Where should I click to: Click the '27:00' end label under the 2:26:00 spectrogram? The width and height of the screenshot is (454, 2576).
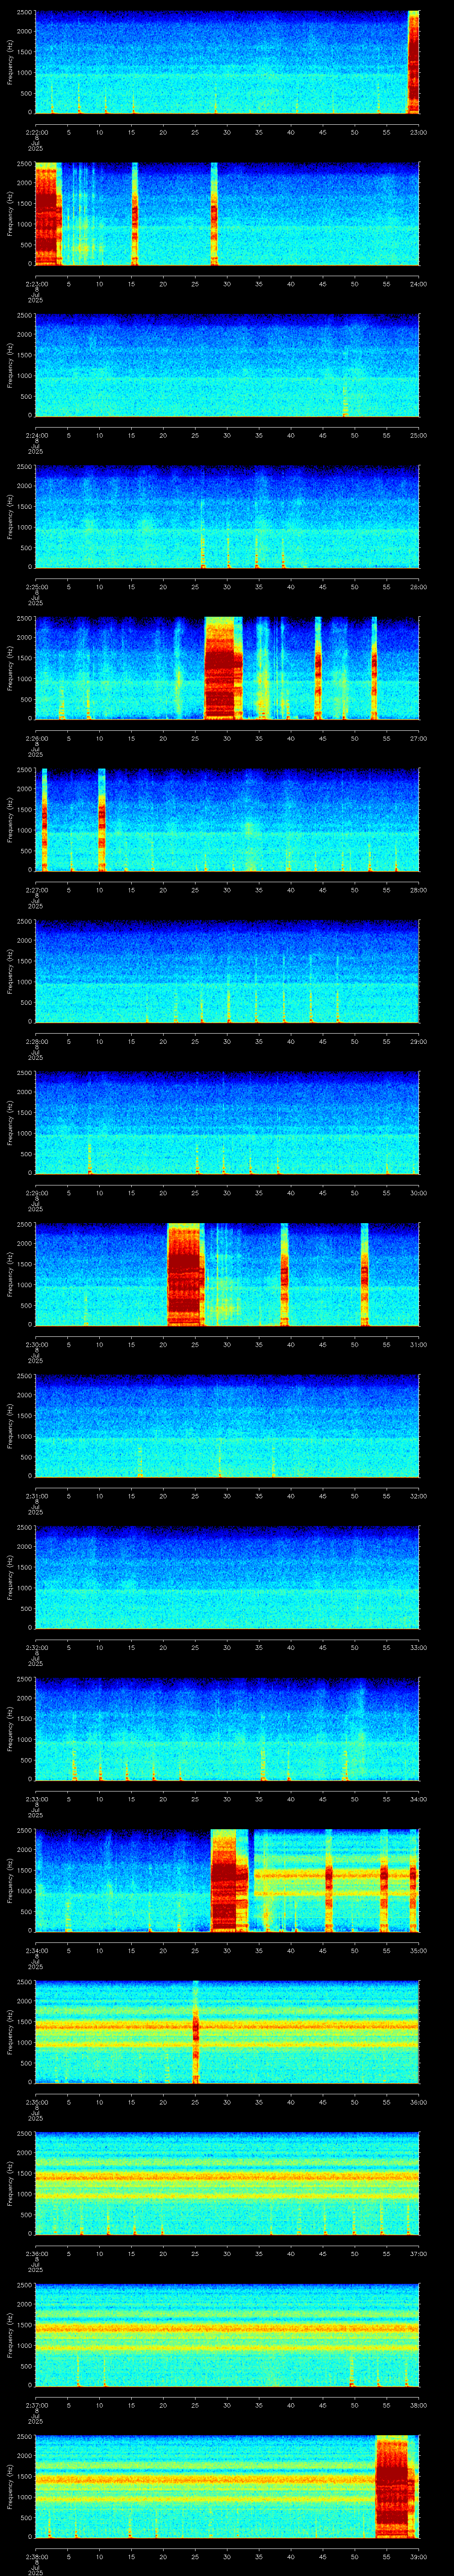[x=418, y=738]
